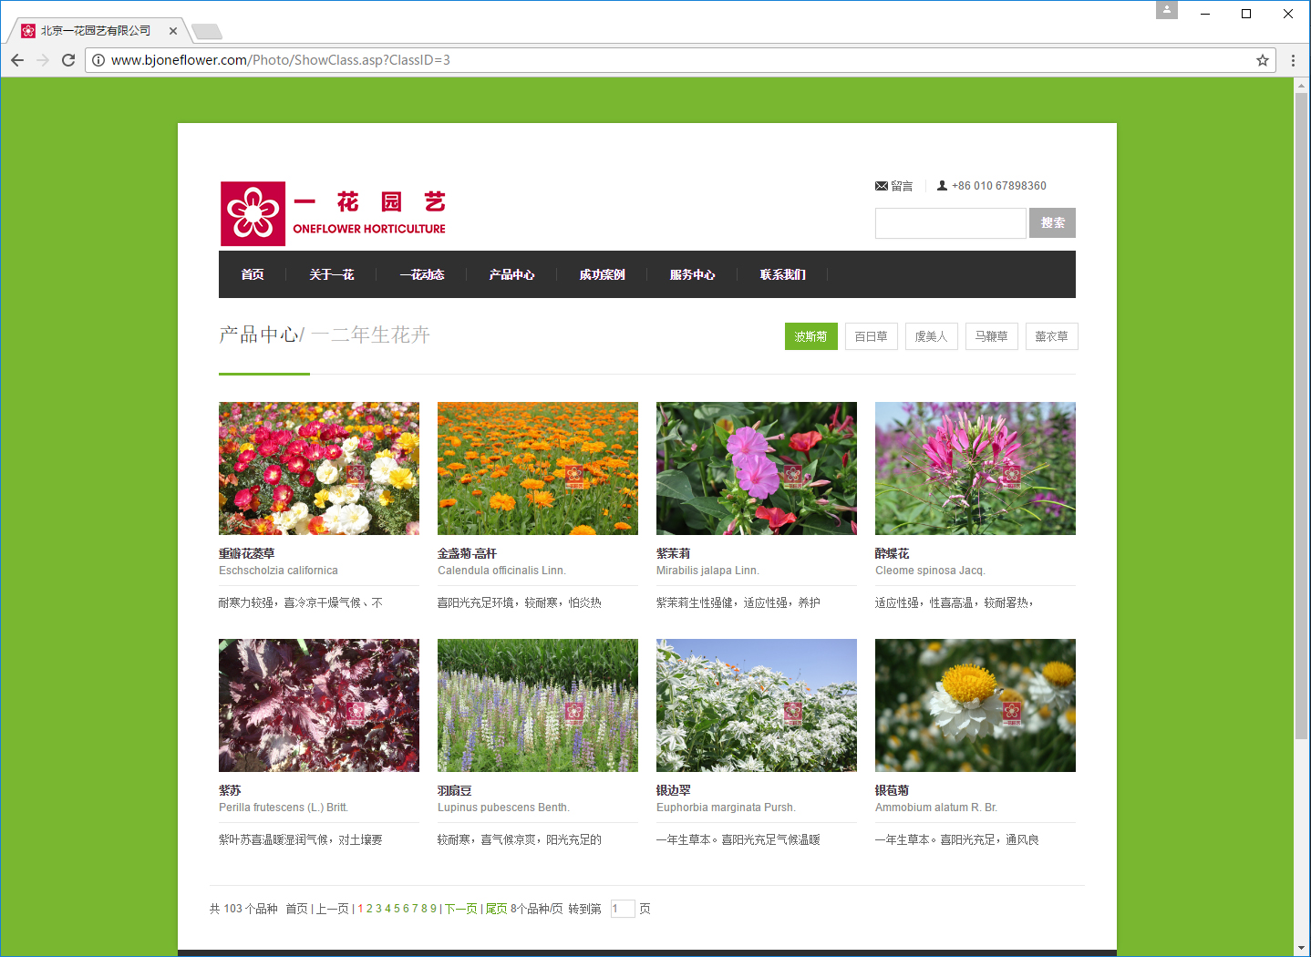The height and width of the screenshot is (957, 1311).
Task: Bookmark this page with the star icon
Action: [x=1262, y=60]
